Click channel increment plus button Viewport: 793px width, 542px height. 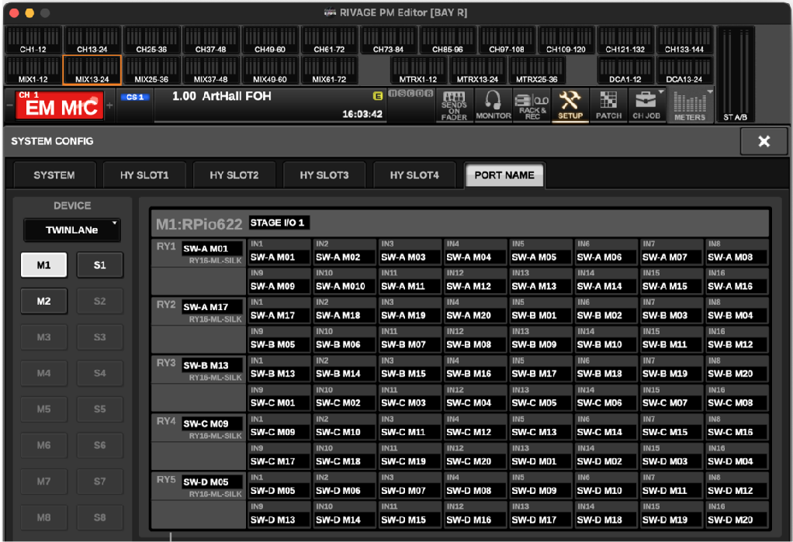pyautogui.click(x=109, y=105)
